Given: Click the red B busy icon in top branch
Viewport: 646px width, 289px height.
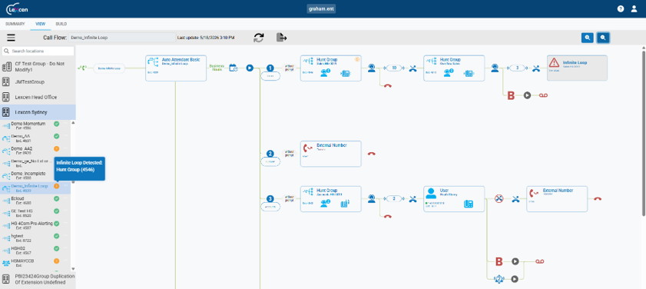Looking at the screenshot, I should [x=511, y=95].
